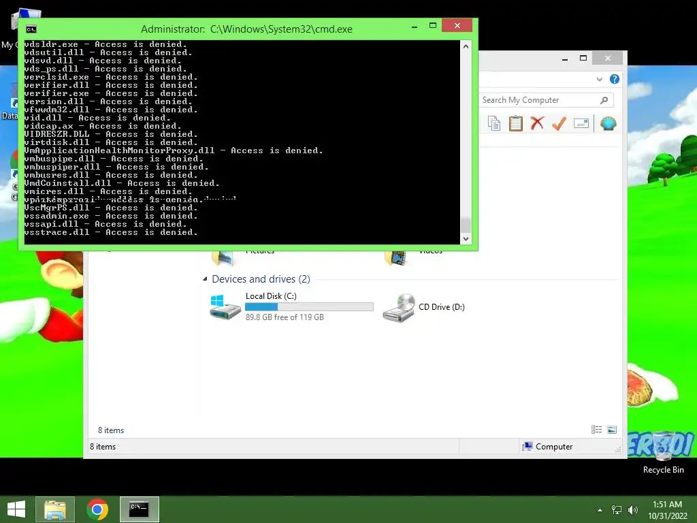Click the vssadmin.exe line in cmd

coord(111,216)
